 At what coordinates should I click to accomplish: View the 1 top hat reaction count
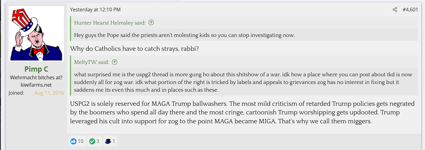point(114,141)
